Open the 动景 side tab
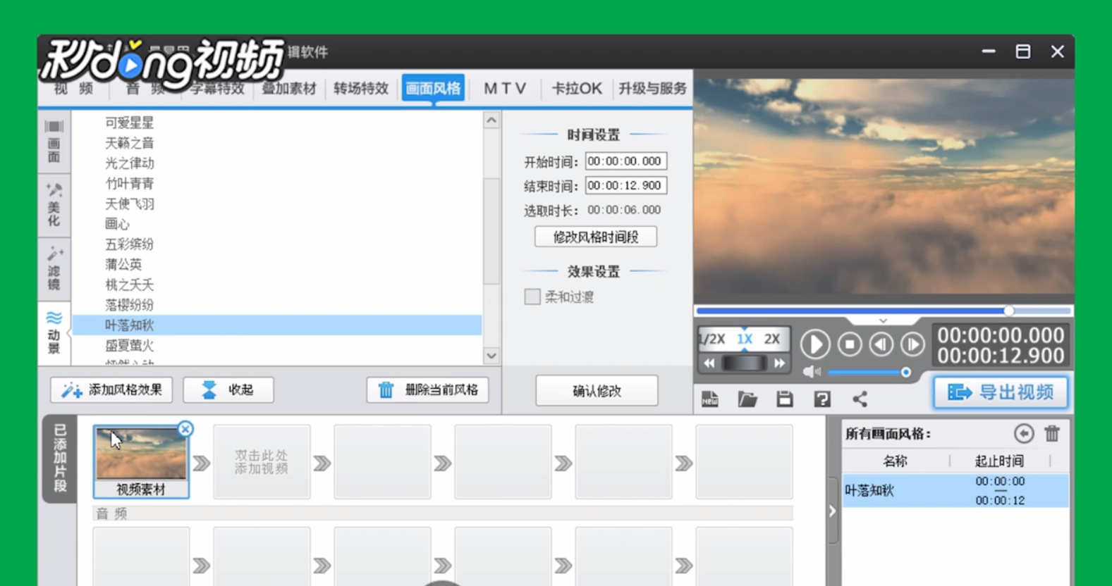This screenshot has height=586, width=1112. click(54, 332)
